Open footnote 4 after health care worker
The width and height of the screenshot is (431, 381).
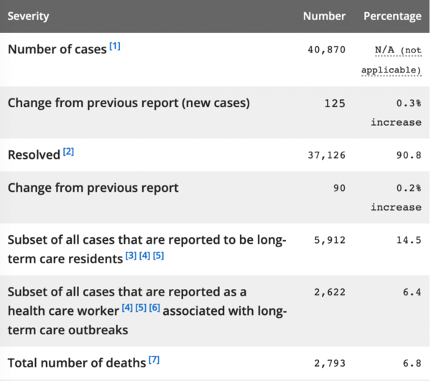click(126, 308)
